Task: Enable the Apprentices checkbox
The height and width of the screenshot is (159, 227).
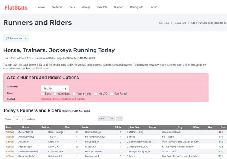Action: [74, 94]
